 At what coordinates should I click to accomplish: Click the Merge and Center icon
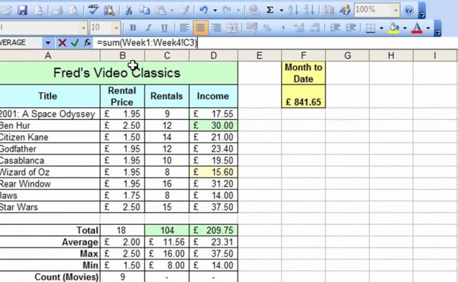pyautogui.click(x=232, y=27)
